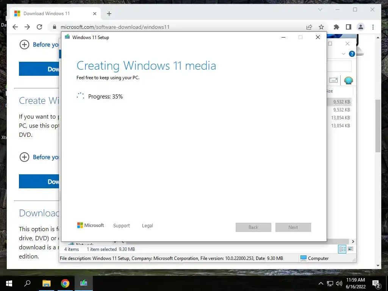The height and width of the screenshot is (291, 388).
Task: Open File Explorer from taskbar
Action: pyautogui.click(x=46, y=283)
